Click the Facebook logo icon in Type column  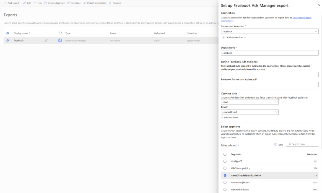pyautogui.click(x=60, y=41)
